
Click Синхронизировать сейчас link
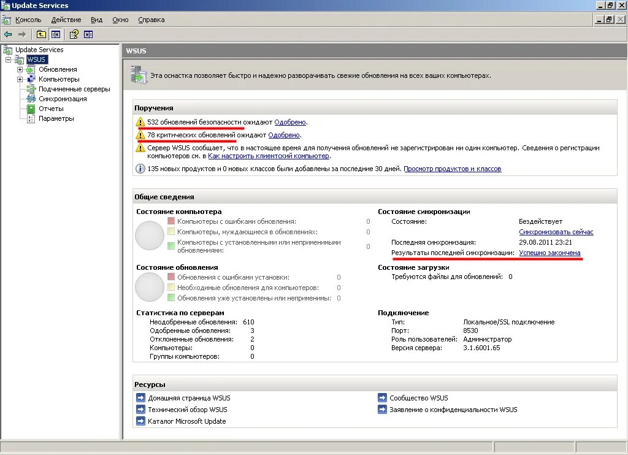tap(556, 232)
